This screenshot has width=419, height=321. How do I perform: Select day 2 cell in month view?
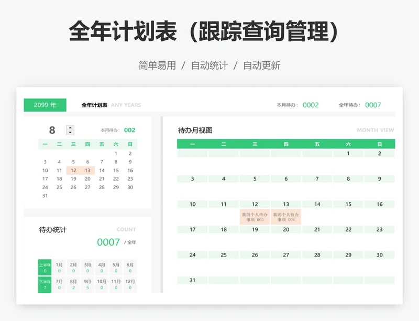tap(379, 153)
